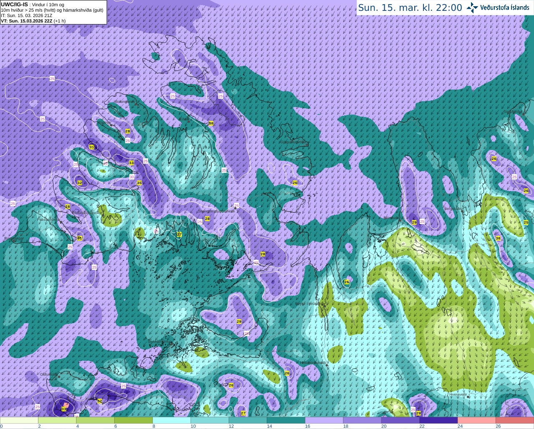Click the yellow 30 marker east of Bergsstaðir
534x429 pixels.
(498, 238)
